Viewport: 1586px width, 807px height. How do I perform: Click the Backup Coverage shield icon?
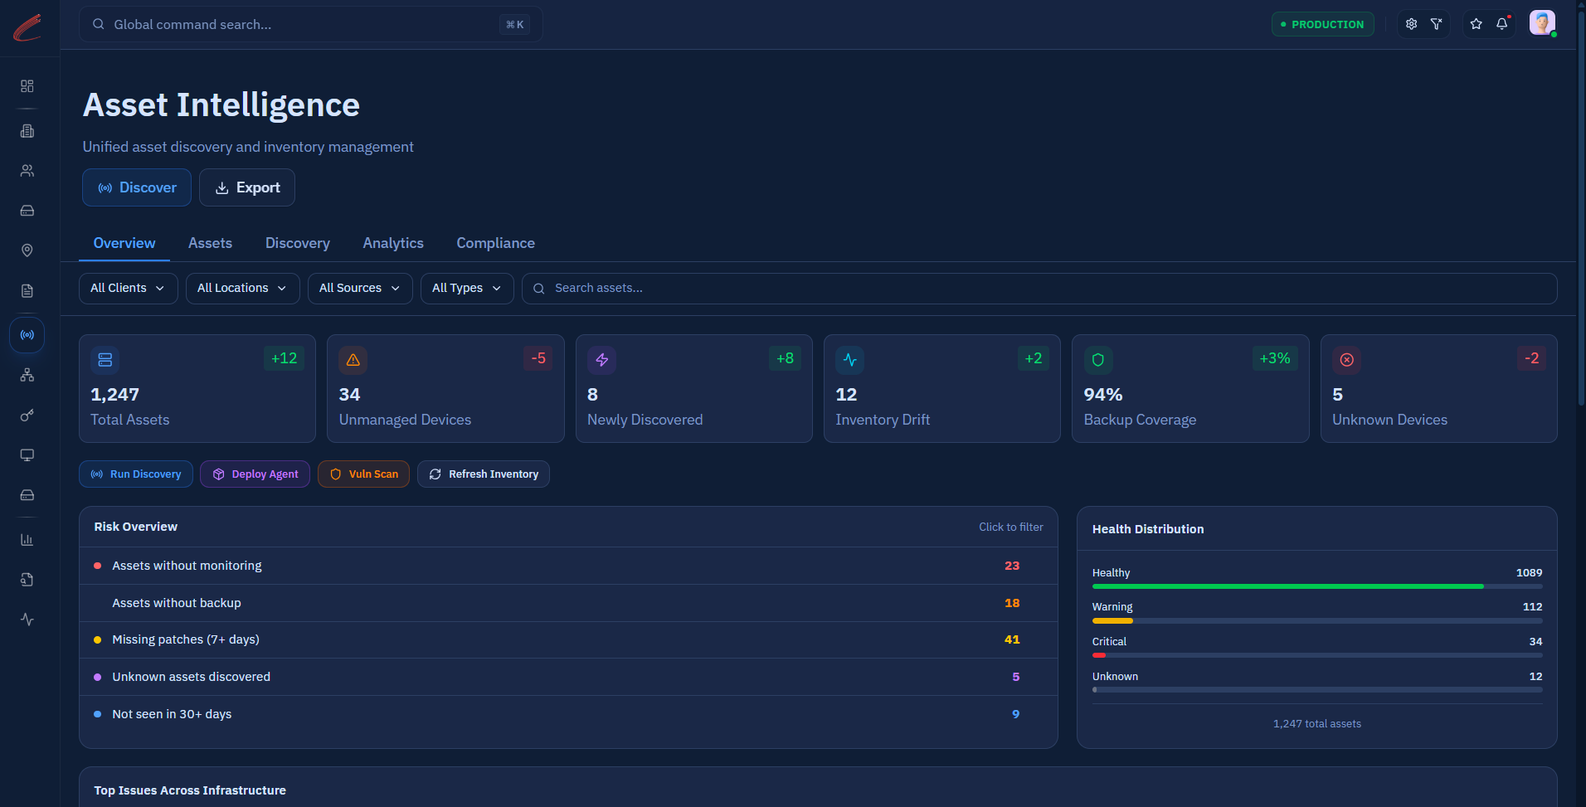coord(1098,360)
